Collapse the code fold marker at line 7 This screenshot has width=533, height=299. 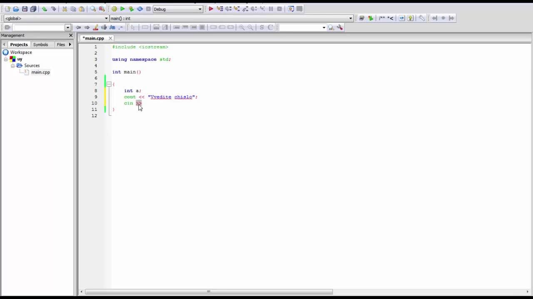(109, 84)
